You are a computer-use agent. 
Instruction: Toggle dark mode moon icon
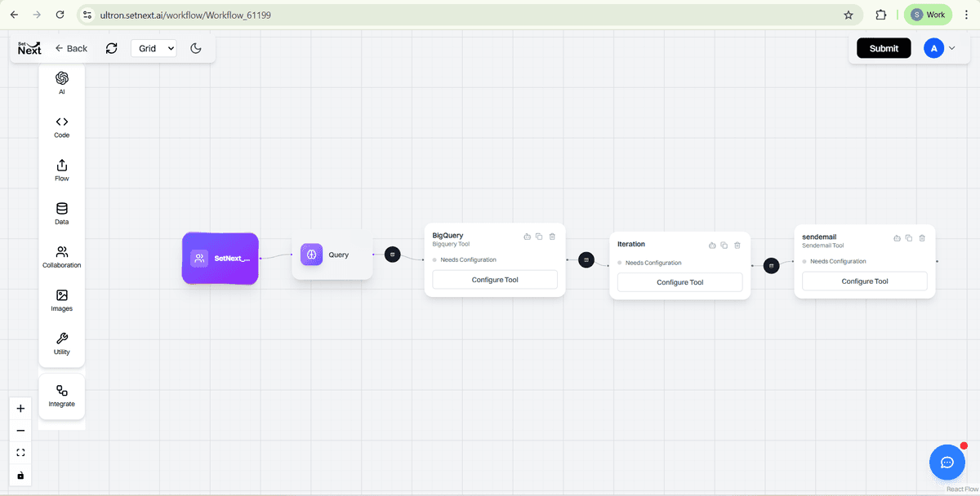196,48
